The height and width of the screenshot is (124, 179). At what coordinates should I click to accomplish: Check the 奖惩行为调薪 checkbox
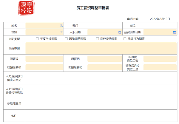click(x=125, y=39)
